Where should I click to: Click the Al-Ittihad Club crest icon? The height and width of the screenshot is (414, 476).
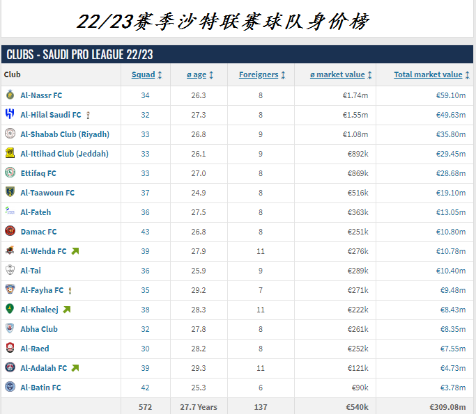pos(10,154)
